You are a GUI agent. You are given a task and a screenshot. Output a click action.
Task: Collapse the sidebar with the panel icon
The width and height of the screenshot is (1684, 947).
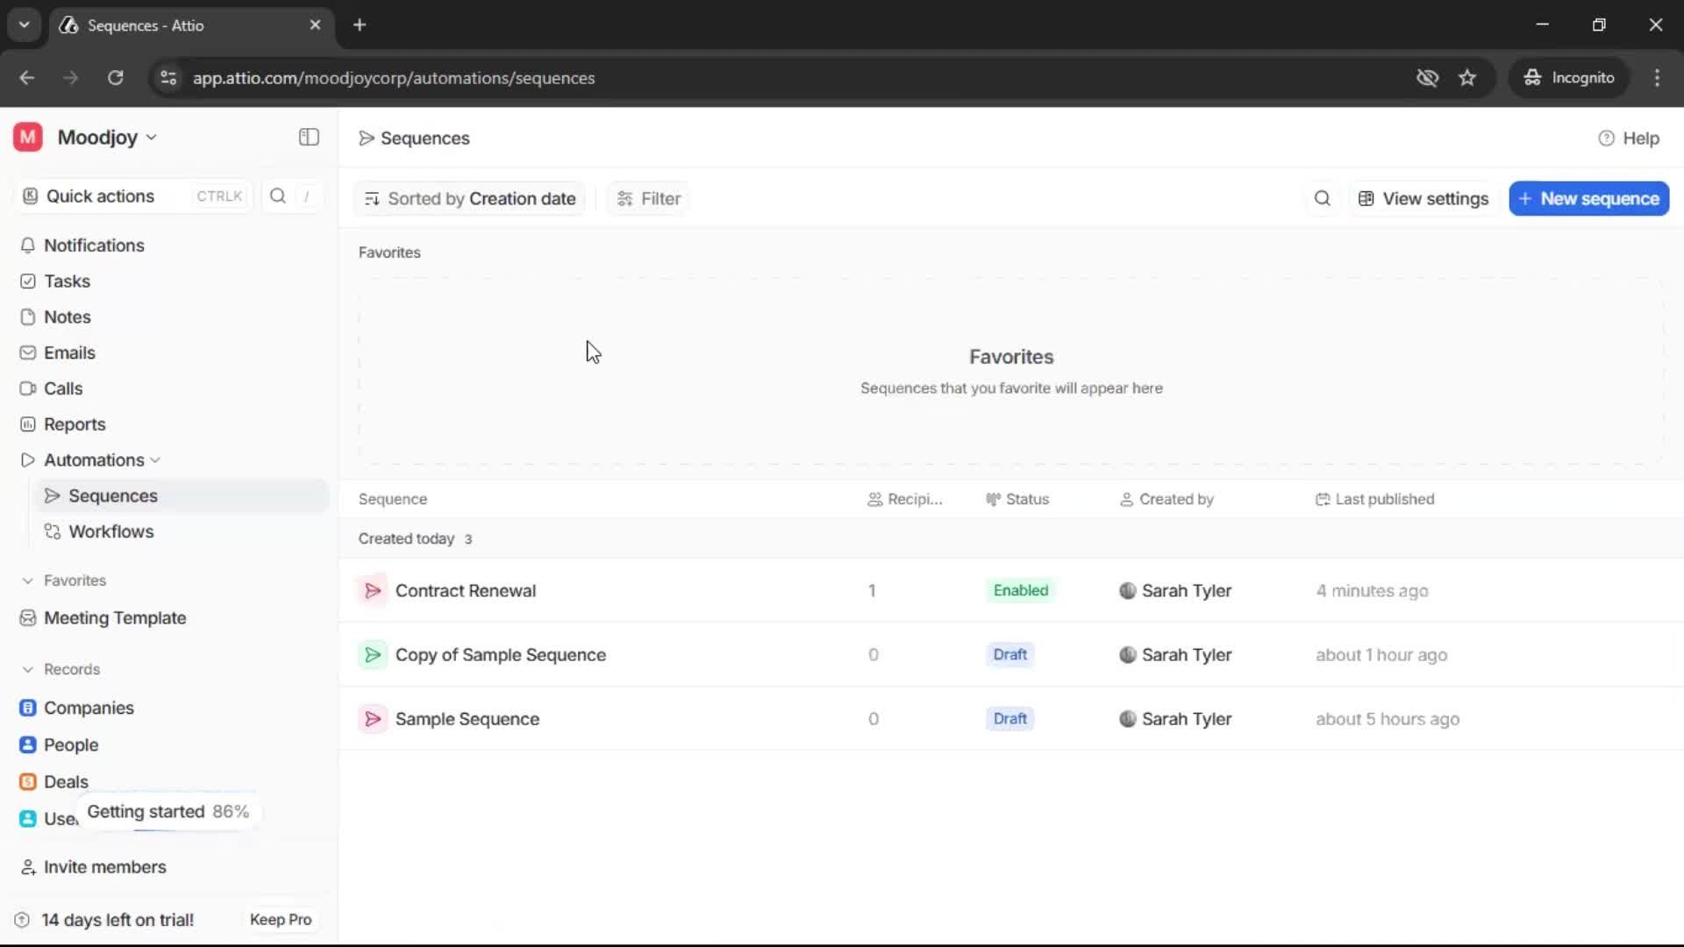point(309,137)
